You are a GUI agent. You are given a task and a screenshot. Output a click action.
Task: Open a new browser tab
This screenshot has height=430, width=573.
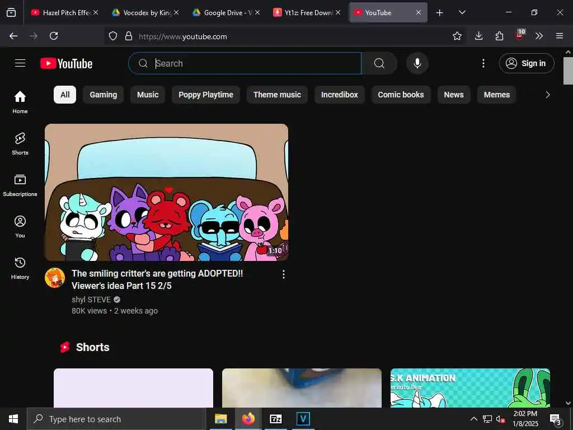pyautogui.click(x=440, y=13)
